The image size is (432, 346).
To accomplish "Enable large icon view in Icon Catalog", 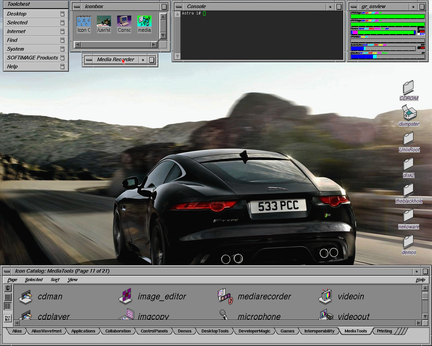I will pyautogui.click(x=8, y=288).
